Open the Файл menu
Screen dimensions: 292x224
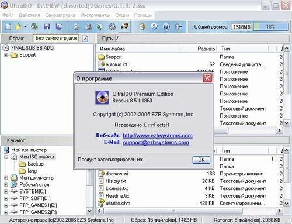click(x=8, y=15)
